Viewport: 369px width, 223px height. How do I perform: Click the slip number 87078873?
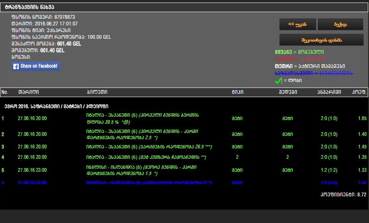(65, 17)
